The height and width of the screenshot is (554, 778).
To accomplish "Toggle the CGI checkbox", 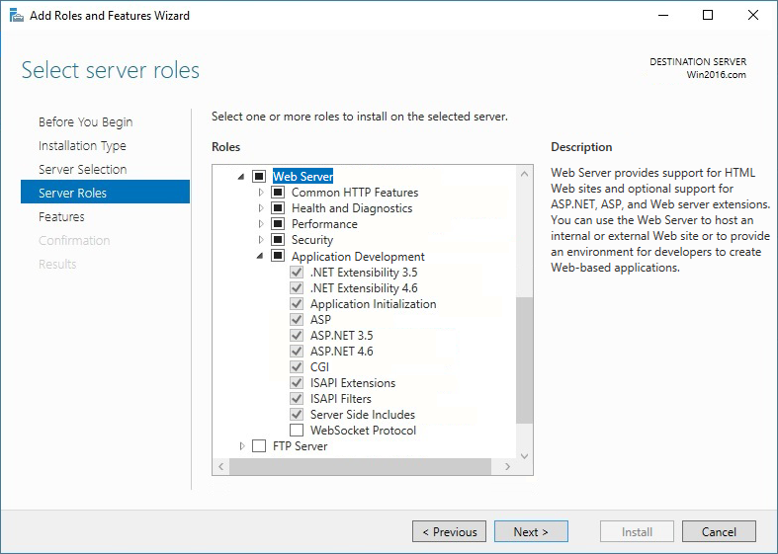I will 297,367.
